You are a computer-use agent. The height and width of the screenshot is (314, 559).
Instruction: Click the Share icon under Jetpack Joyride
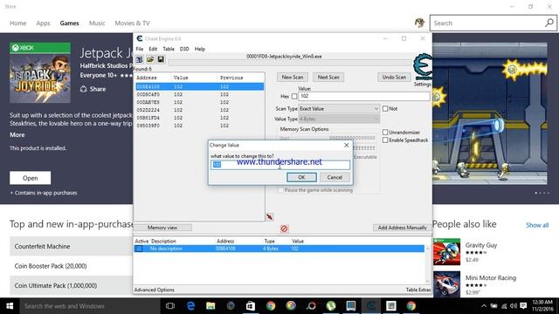coord(84,89)
